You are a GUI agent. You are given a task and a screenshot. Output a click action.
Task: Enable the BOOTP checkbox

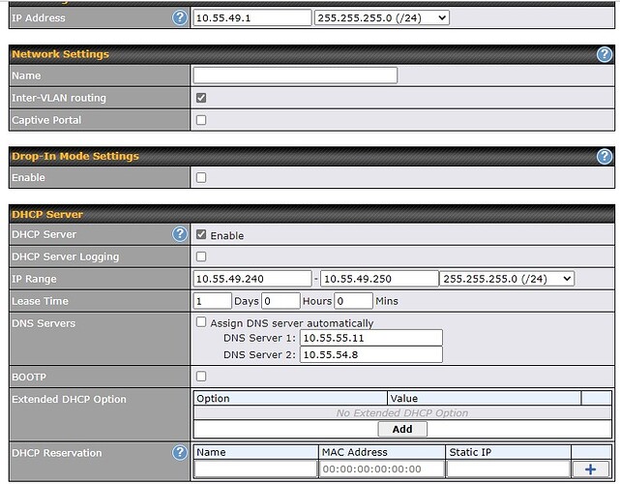(201, 376)
